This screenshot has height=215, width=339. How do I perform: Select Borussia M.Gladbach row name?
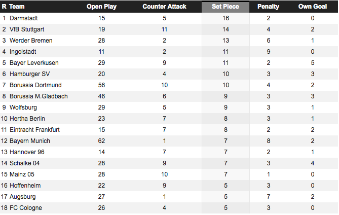point(39,96)
